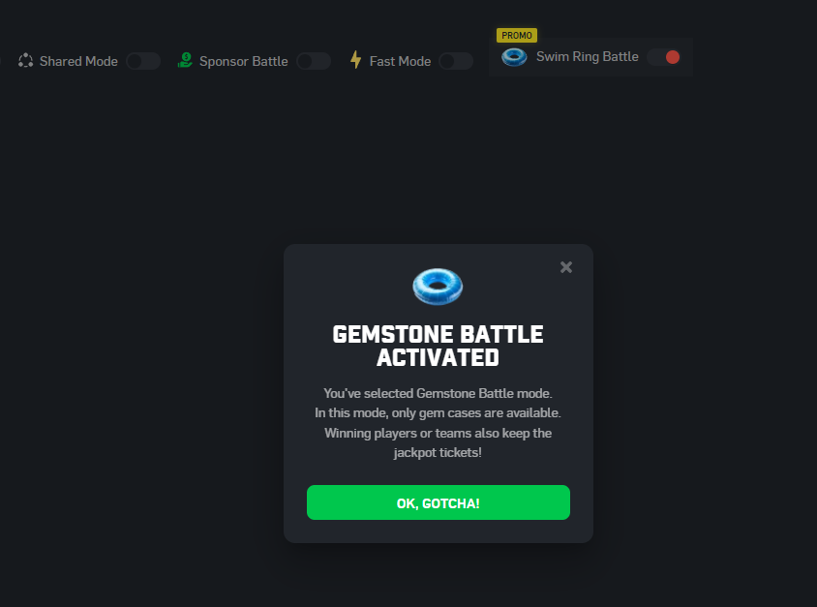Click the Sponsor Battle green hand-coin icon

tap(185, 60)
